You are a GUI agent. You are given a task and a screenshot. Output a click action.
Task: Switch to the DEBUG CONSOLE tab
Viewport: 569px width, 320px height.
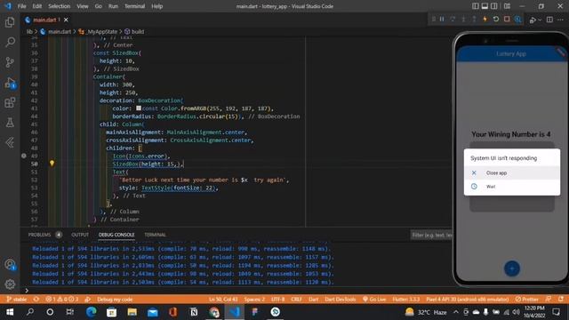pos(116,235)
